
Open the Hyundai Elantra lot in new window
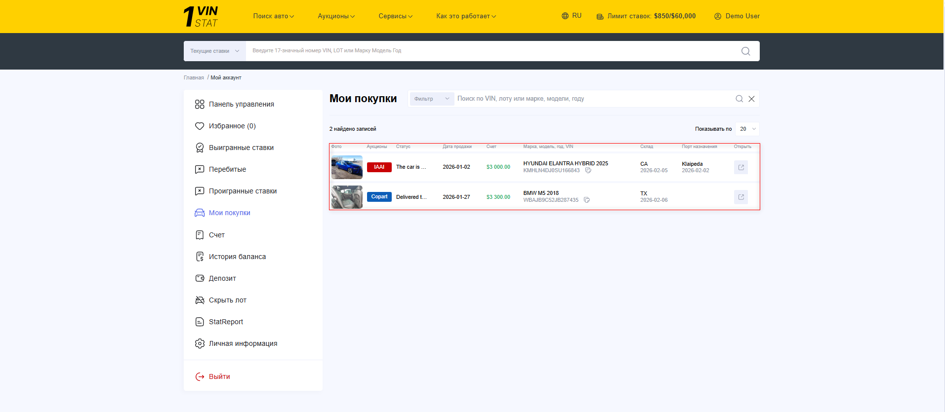(740, 167)
